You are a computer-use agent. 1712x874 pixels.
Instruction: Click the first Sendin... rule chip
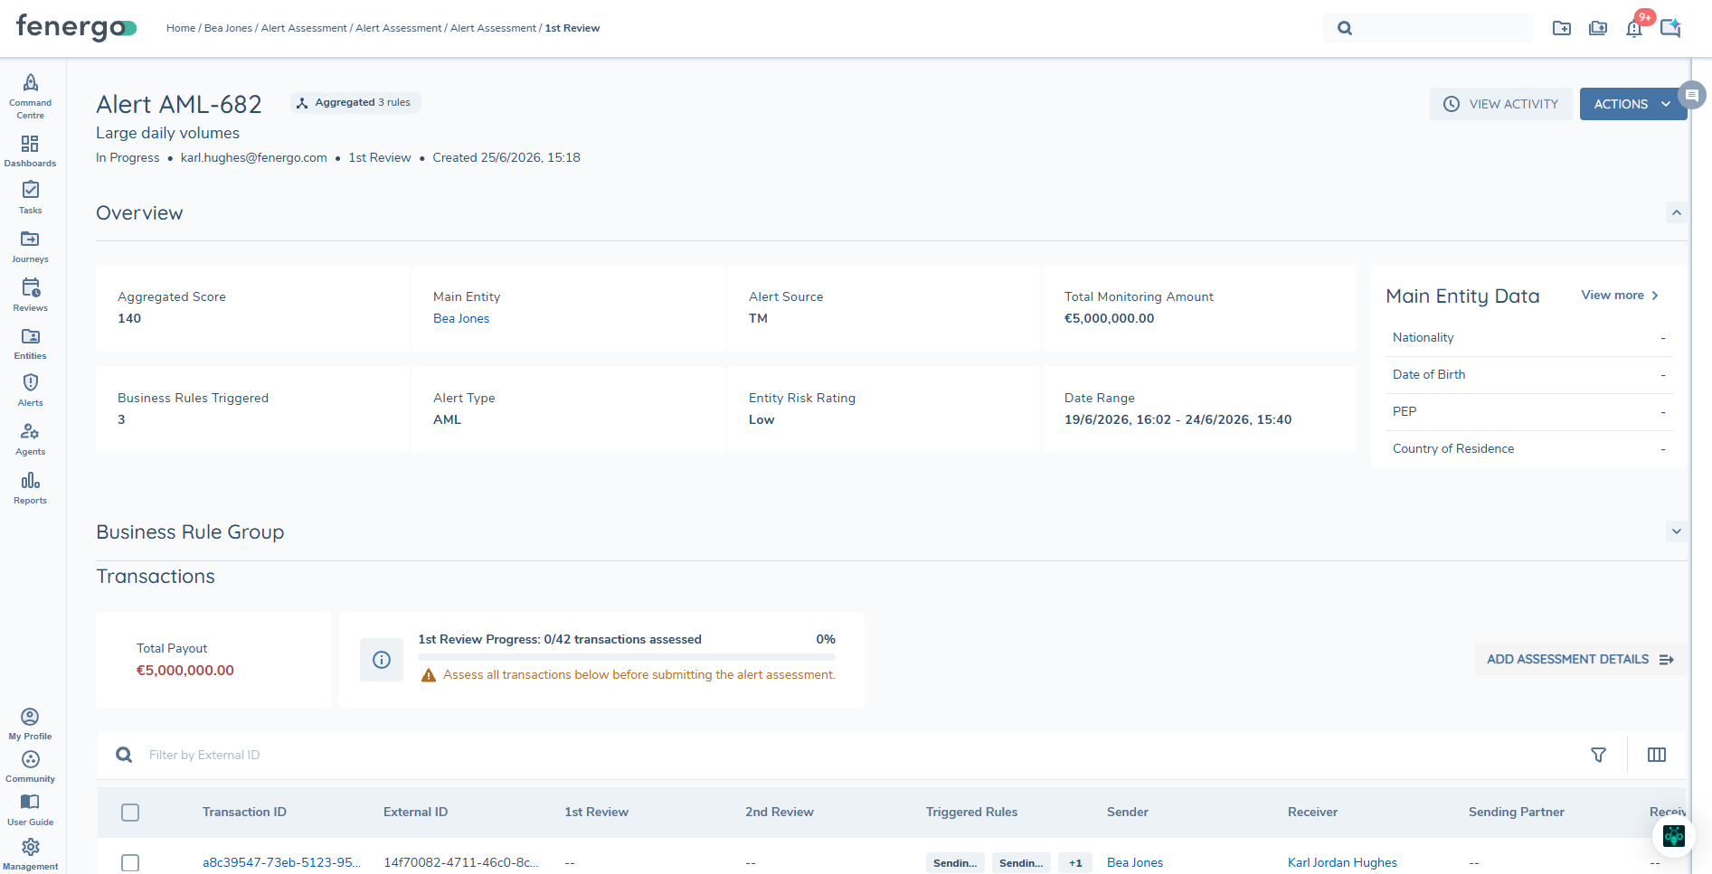(x=955, y=863)
